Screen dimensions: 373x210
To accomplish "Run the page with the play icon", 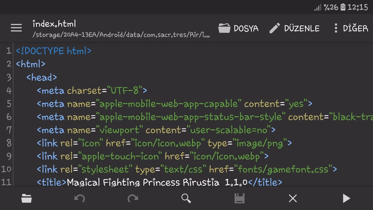I will [346, 198].
